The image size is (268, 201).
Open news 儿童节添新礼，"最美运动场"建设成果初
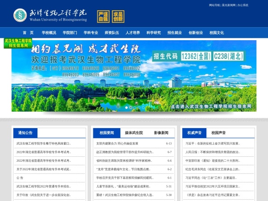tap(123, 186)
